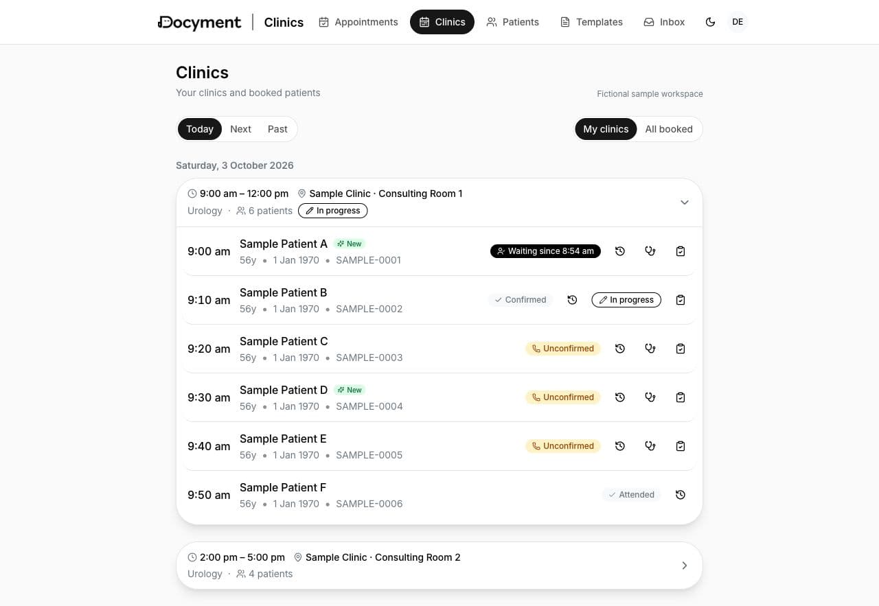
Task: Click clipboard-check icon for Sample Patient C
Action: (681, 349)
